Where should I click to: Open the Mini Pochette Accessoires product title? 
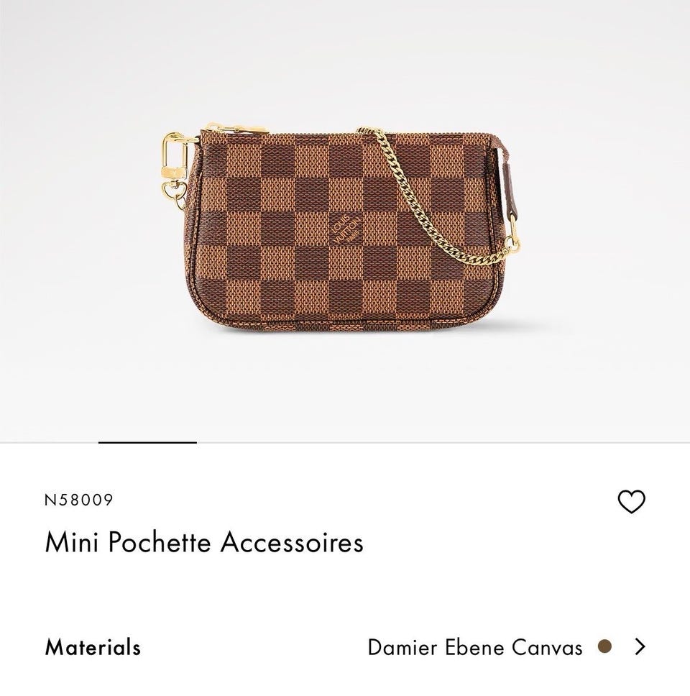coord(204,542)
